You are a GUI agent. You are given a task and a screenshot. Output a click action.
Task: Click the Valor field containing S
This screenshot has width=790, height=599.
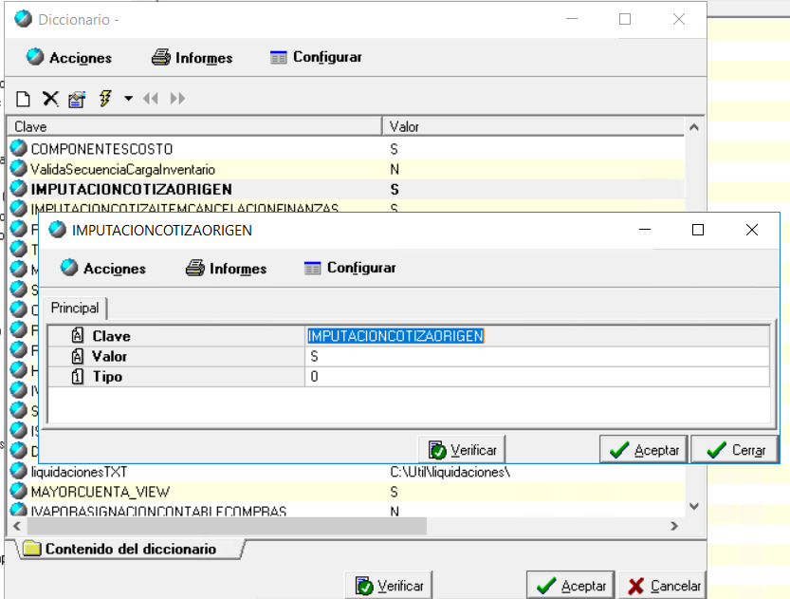537,357
